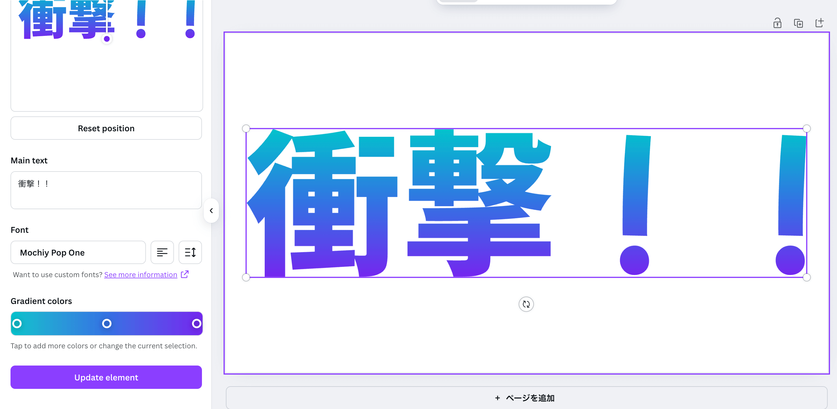The height and width of the screenshot is (409, 837).
Task: Click the lock page icon
Action: pyautogui.click(x=777, y=23)
